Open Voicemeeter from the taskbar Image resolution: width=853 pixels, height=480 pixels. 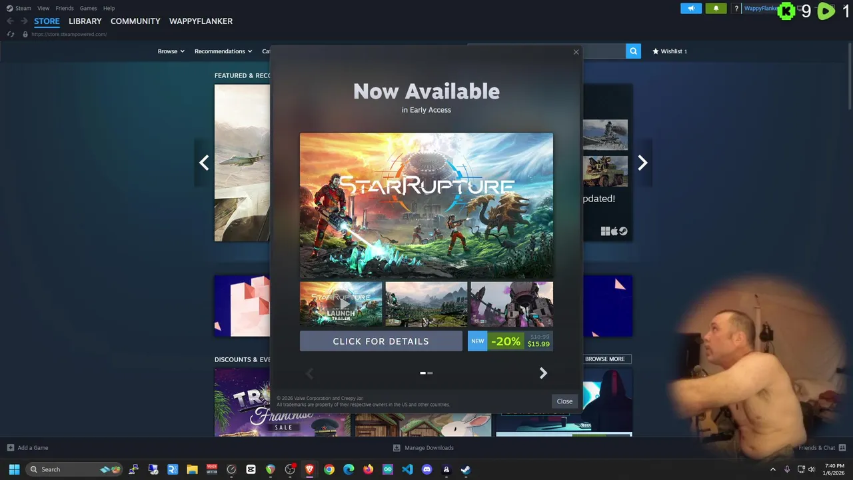tap(212, 469)
